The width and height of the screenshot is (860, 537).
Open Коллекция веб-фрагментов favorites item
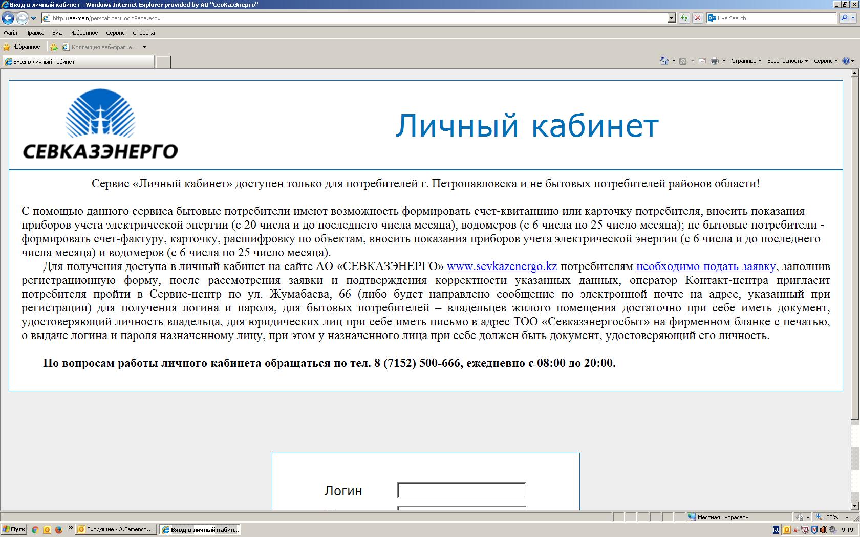pyautogui.click(x=100, y=47)
